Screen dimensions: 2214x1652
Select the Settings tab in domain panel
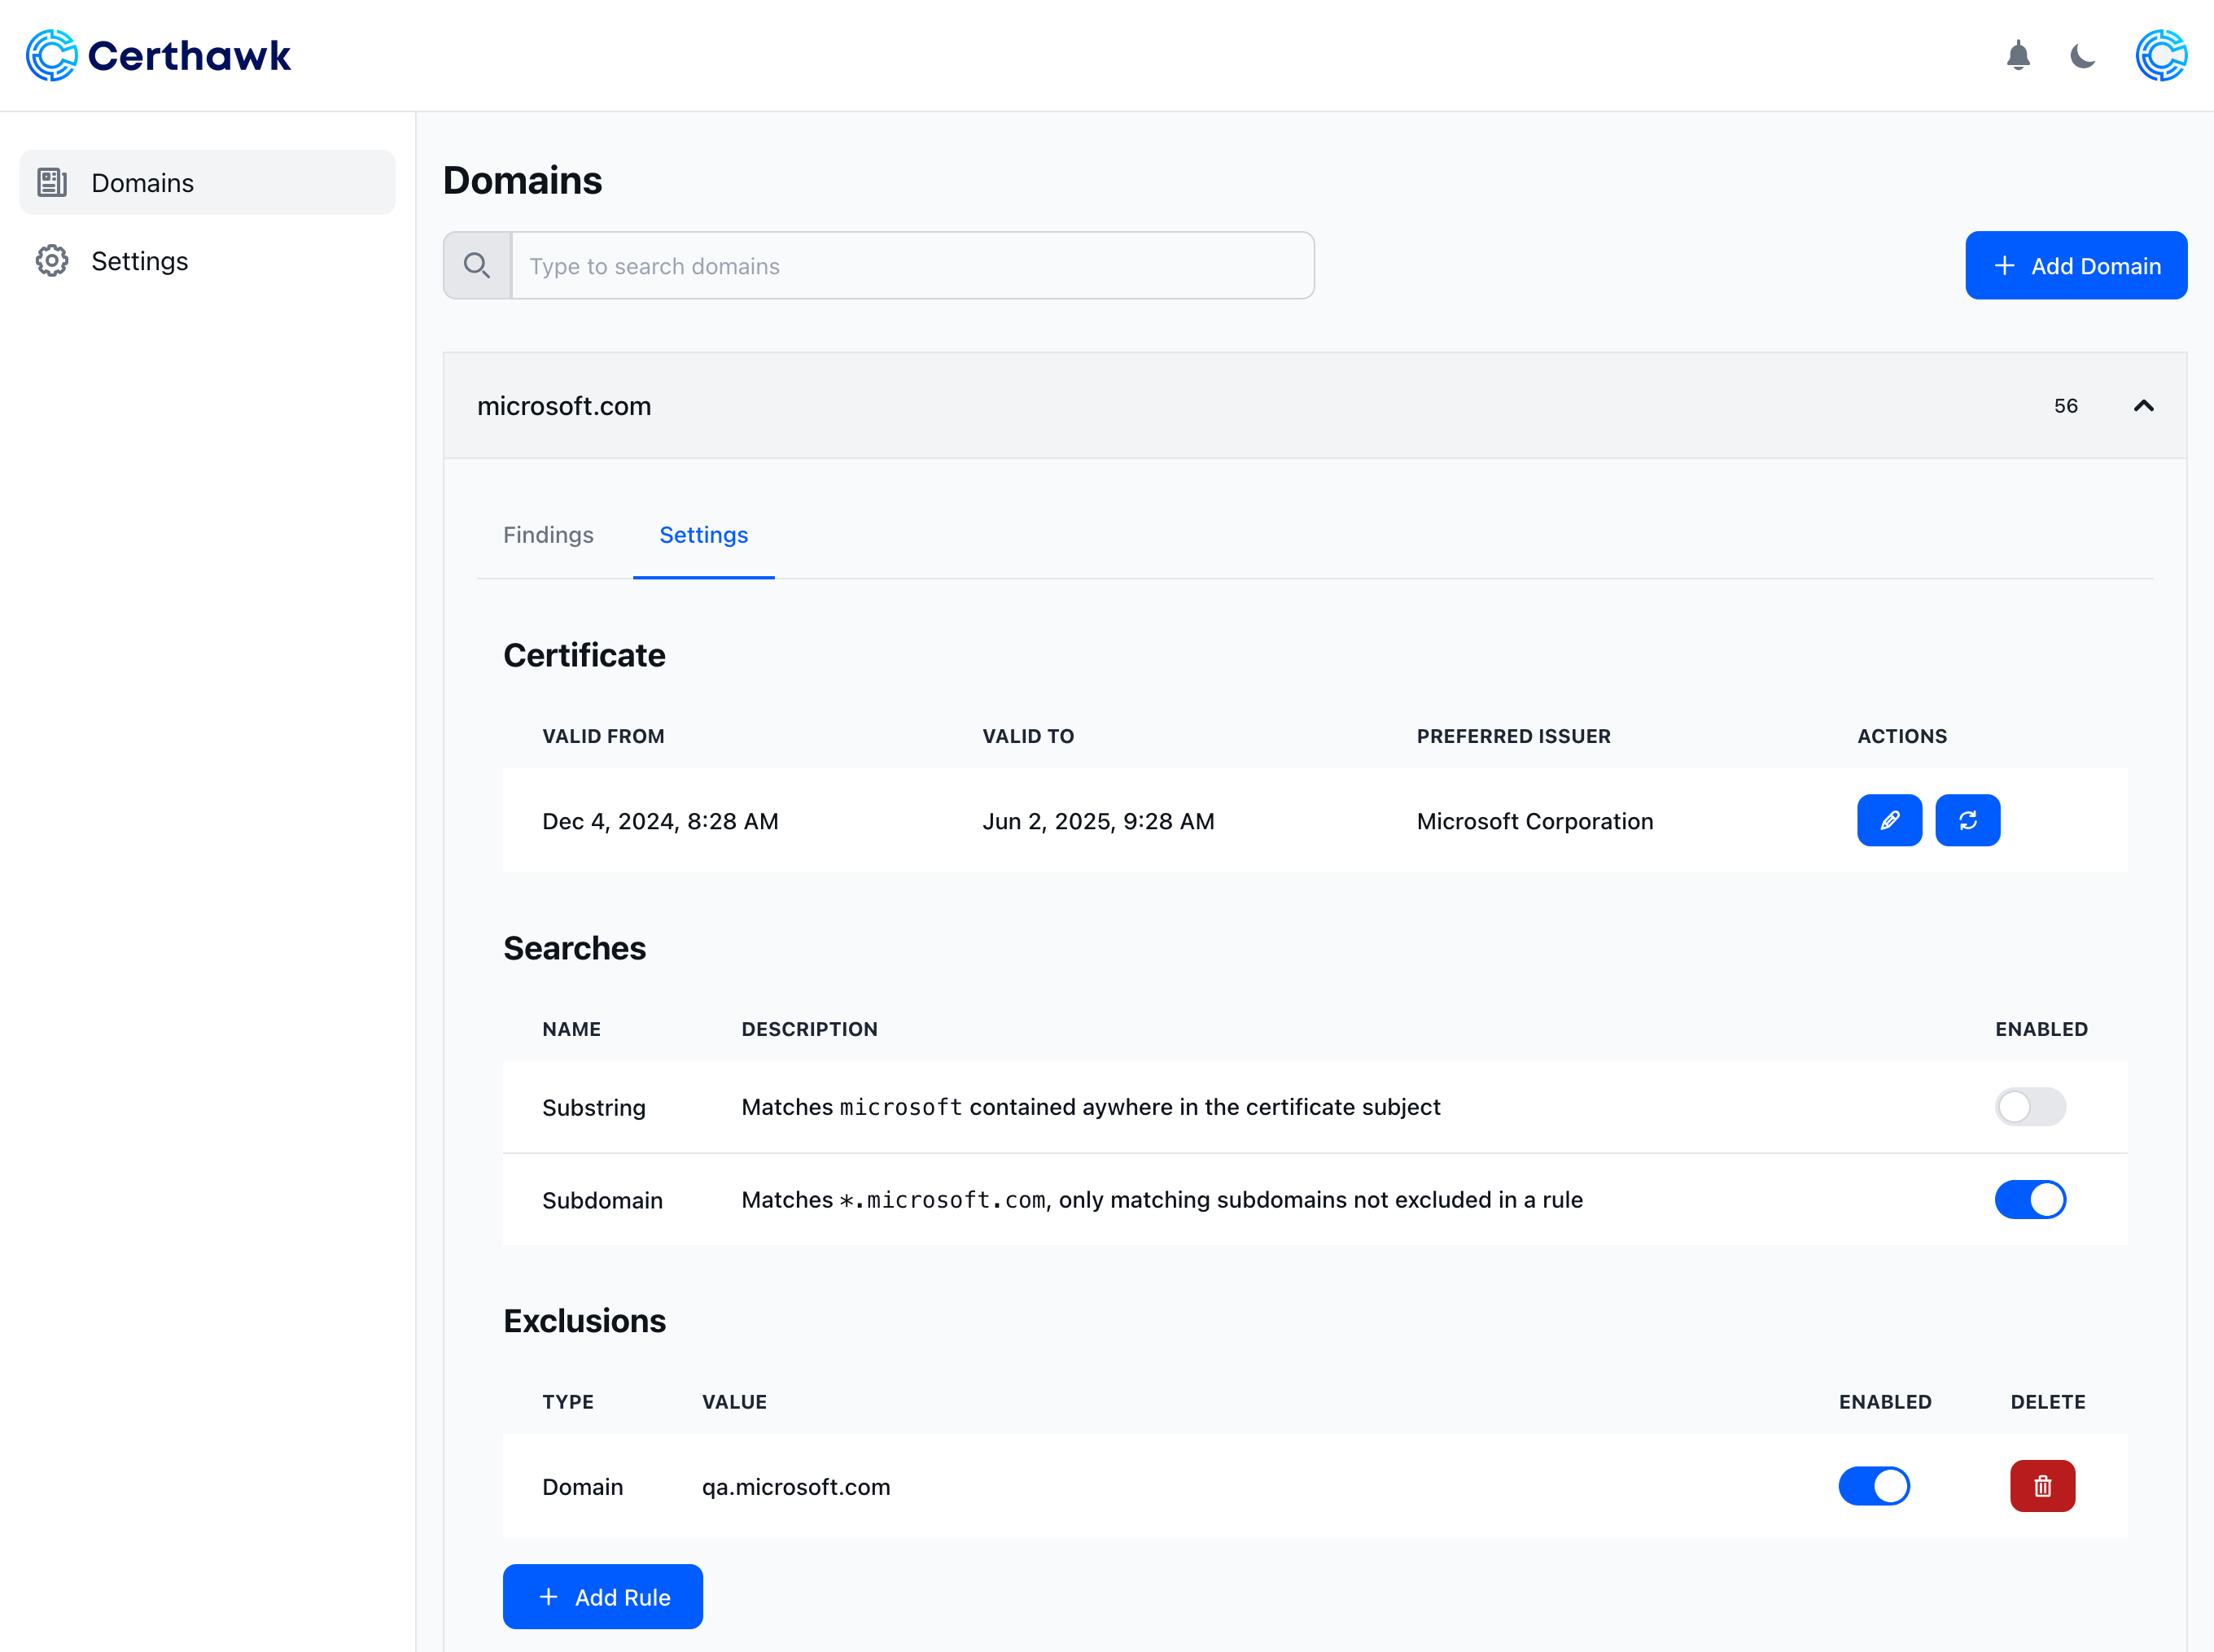[x=703, y=535]
